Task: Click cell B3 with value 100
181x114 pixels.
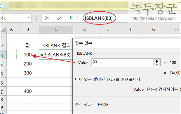Action: pyautogui.click(x=28, y=55)
